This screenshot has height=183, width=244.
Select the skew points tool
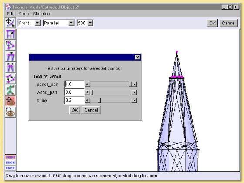pos(10,56)
